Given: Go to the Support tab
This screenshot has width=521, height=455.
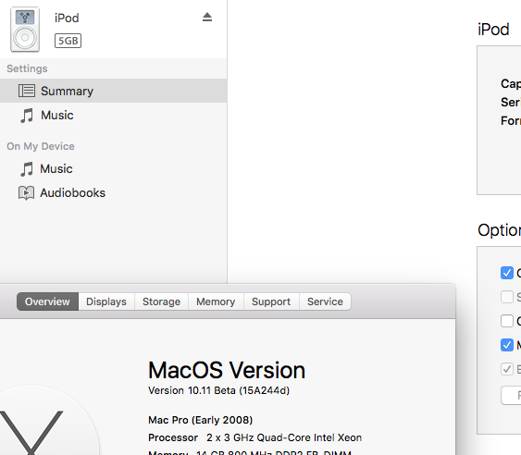Looking at the screenshot, I should (271, 301).
